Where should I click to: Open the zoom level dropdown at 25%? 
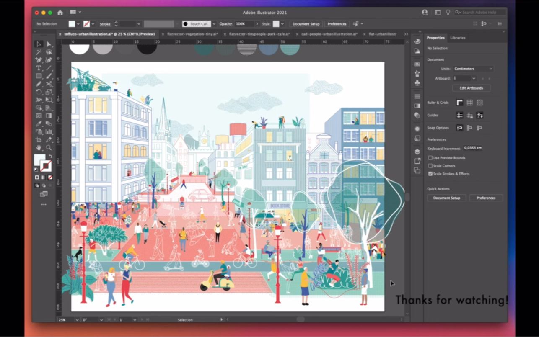coord(77,320)
